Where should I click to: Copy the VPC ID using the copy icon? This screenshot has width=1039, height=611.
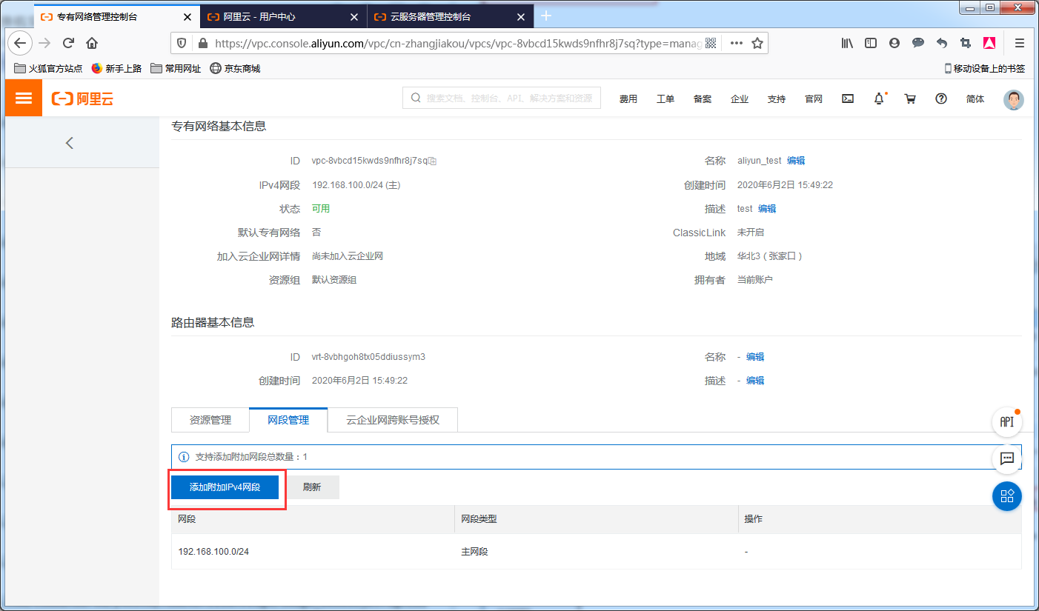[432, 161]
